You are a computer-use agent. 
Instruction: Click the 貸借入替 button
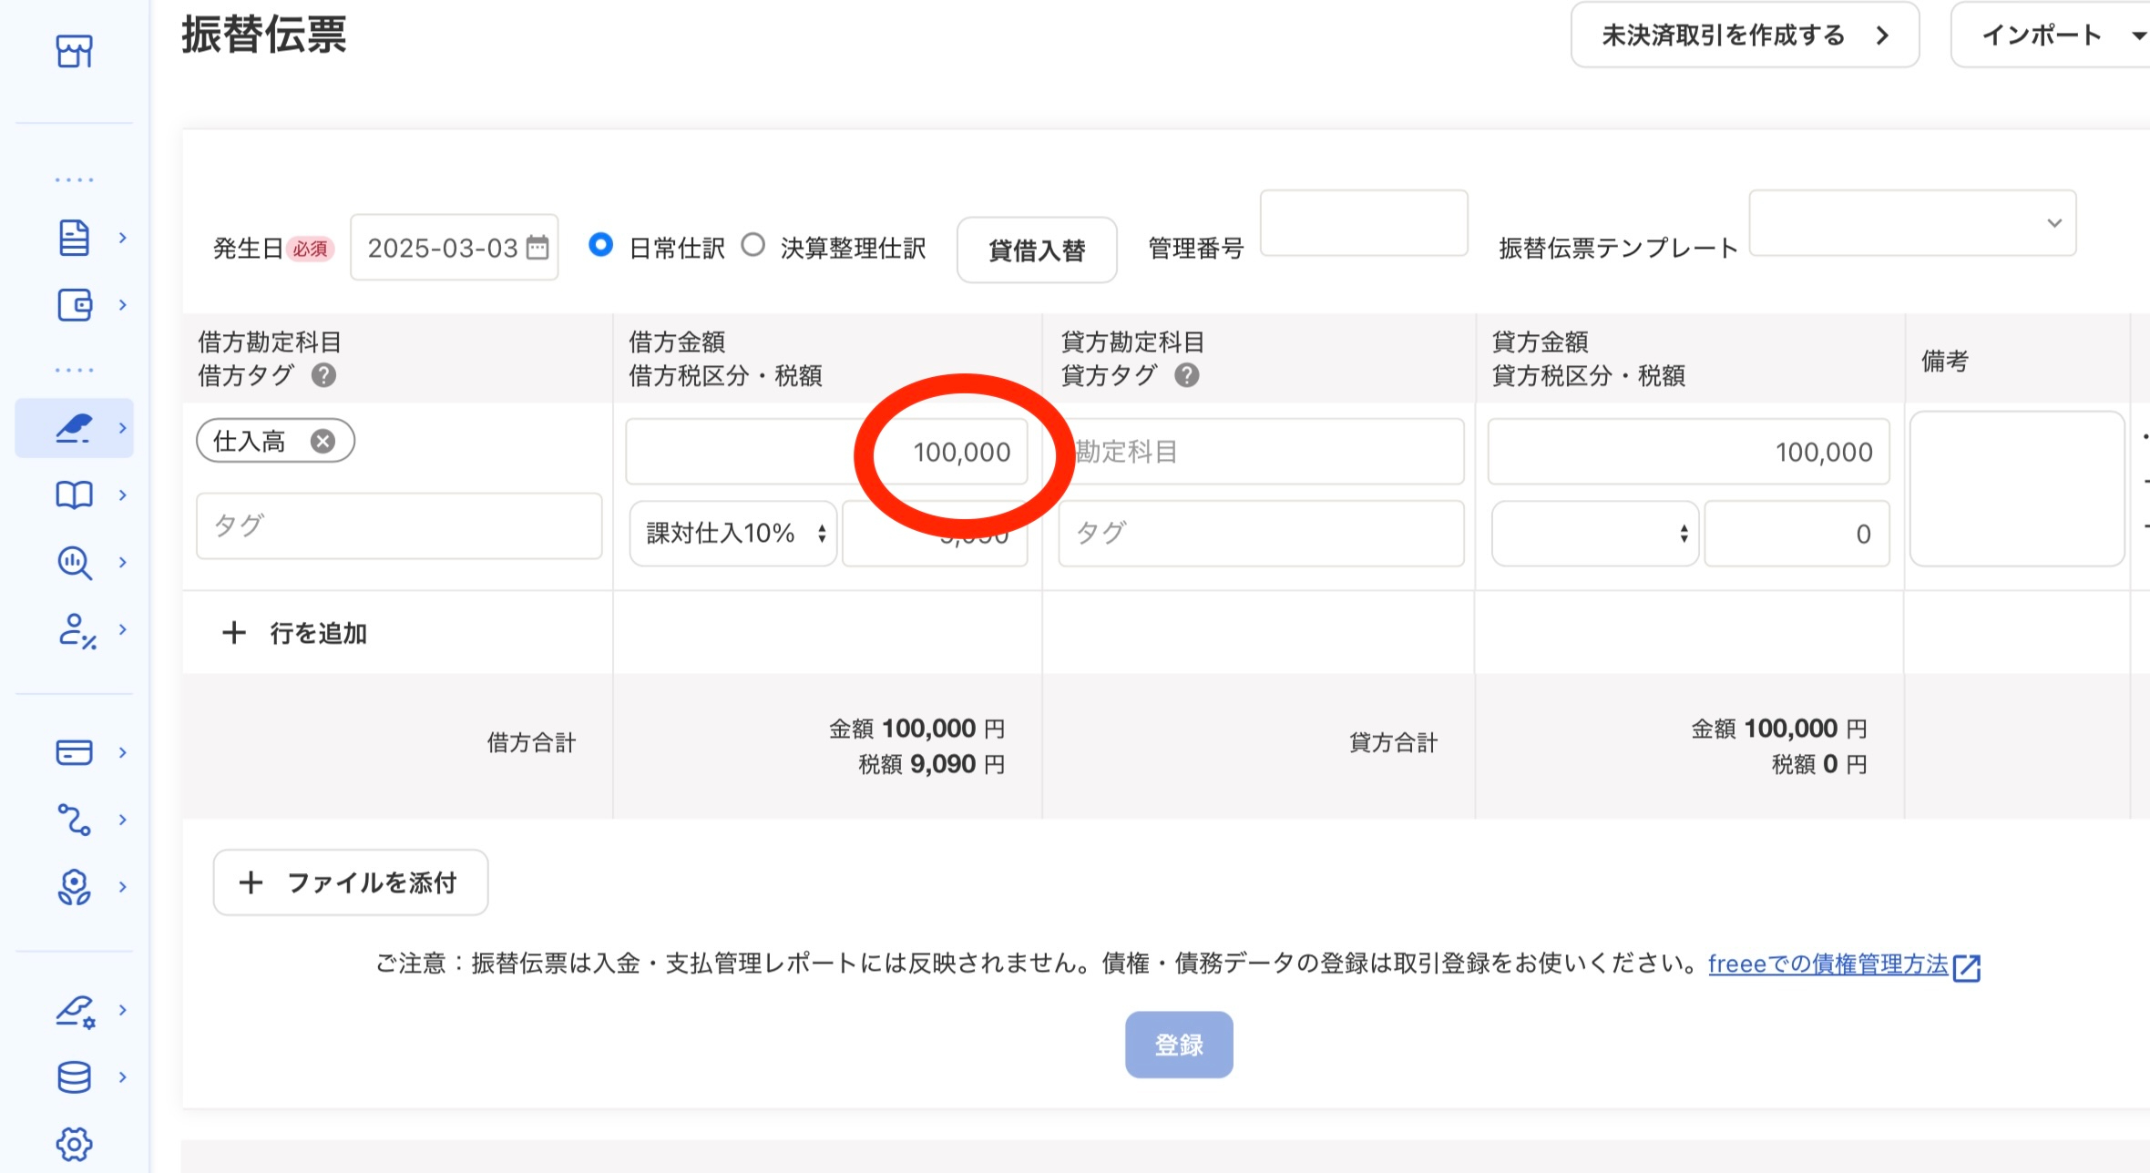pos(1036,250)
